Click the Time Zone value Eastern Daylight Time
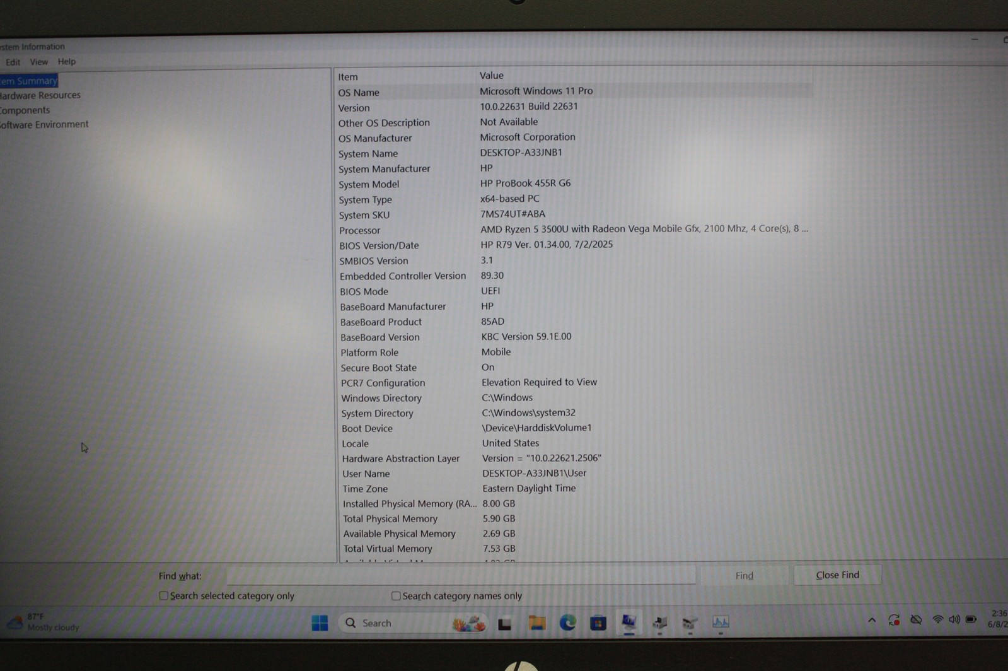1008x671 pixels. [529, 488]
